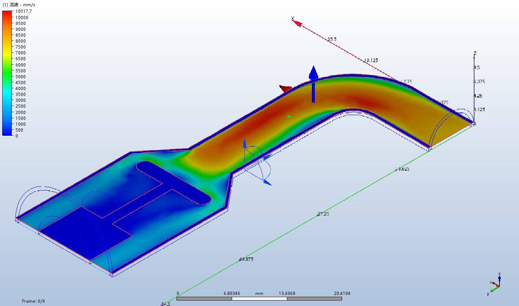Click the Frame: 6/9 indicator

[33, 301]
